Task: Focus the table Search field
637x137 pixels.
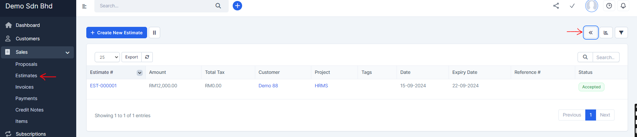Action: coord(605,57)
